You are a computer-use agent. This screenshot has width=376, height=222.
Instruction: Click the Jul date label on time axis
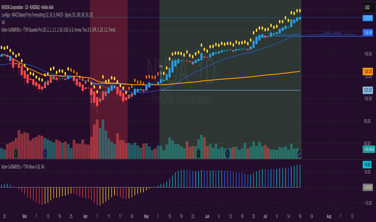click(265, 216)
